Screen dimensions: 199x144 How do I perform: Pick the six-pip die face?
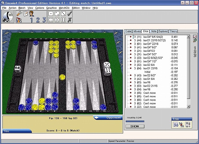pos(63,20)
